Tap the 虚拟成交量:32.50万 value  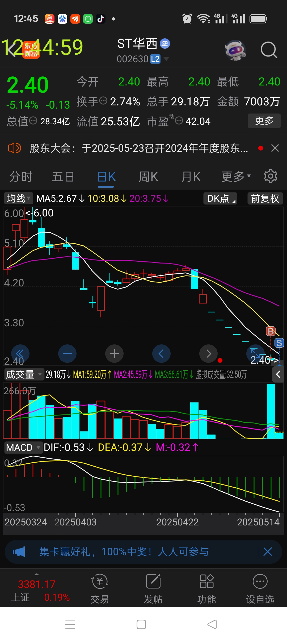coord(221,374)
